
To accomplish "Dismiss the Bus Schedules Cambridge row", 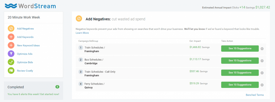I will 262,61.
